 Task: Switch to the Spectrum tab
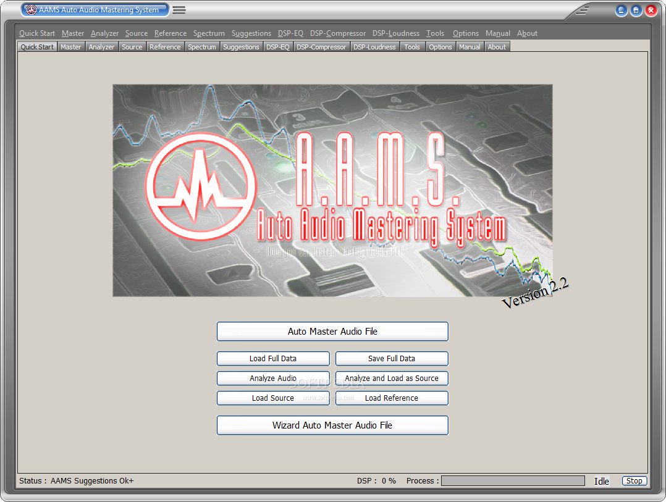202,46
